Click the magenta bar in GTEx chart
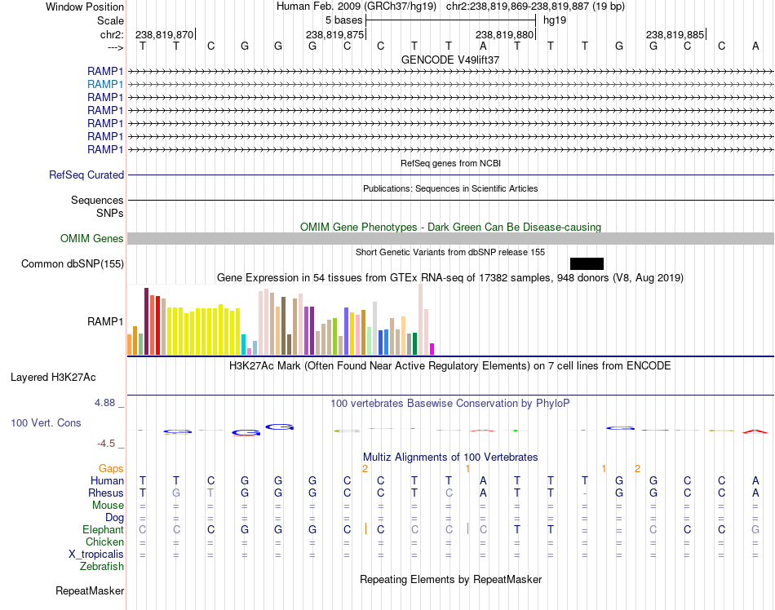The image size is (775, 610). click(432, 349)
